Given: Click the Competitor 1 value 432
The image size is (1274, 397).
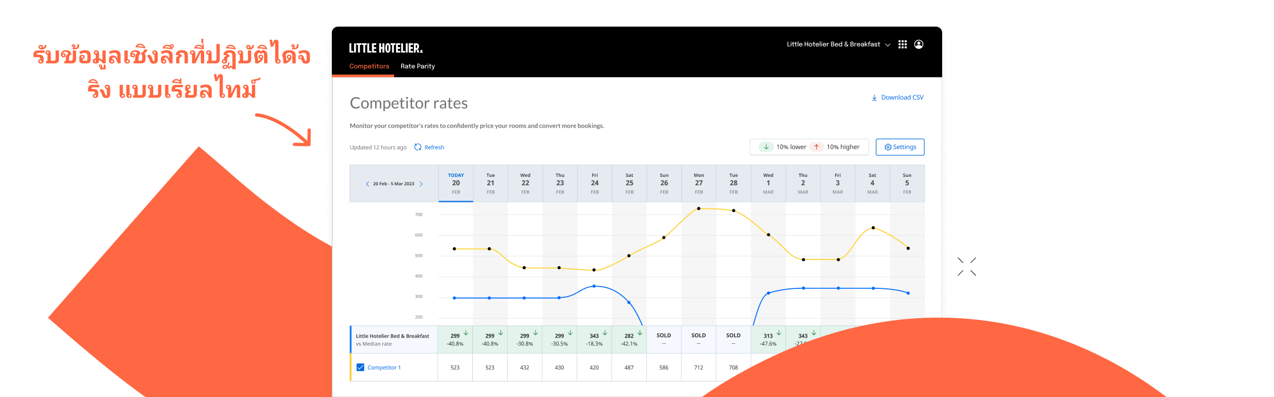Looking at the screenshot, I should (x=524, y=368).
